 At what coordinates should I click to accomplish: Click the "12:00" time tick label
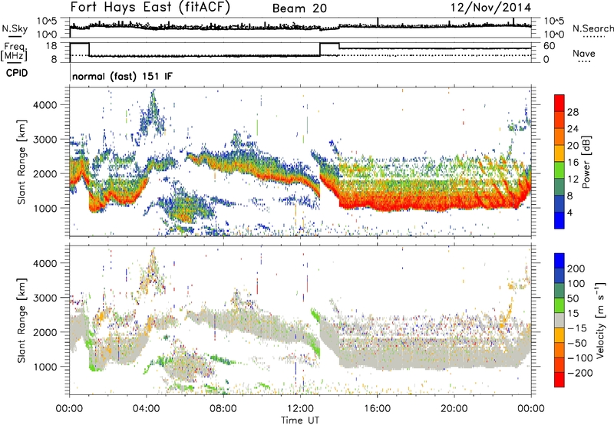300,409
